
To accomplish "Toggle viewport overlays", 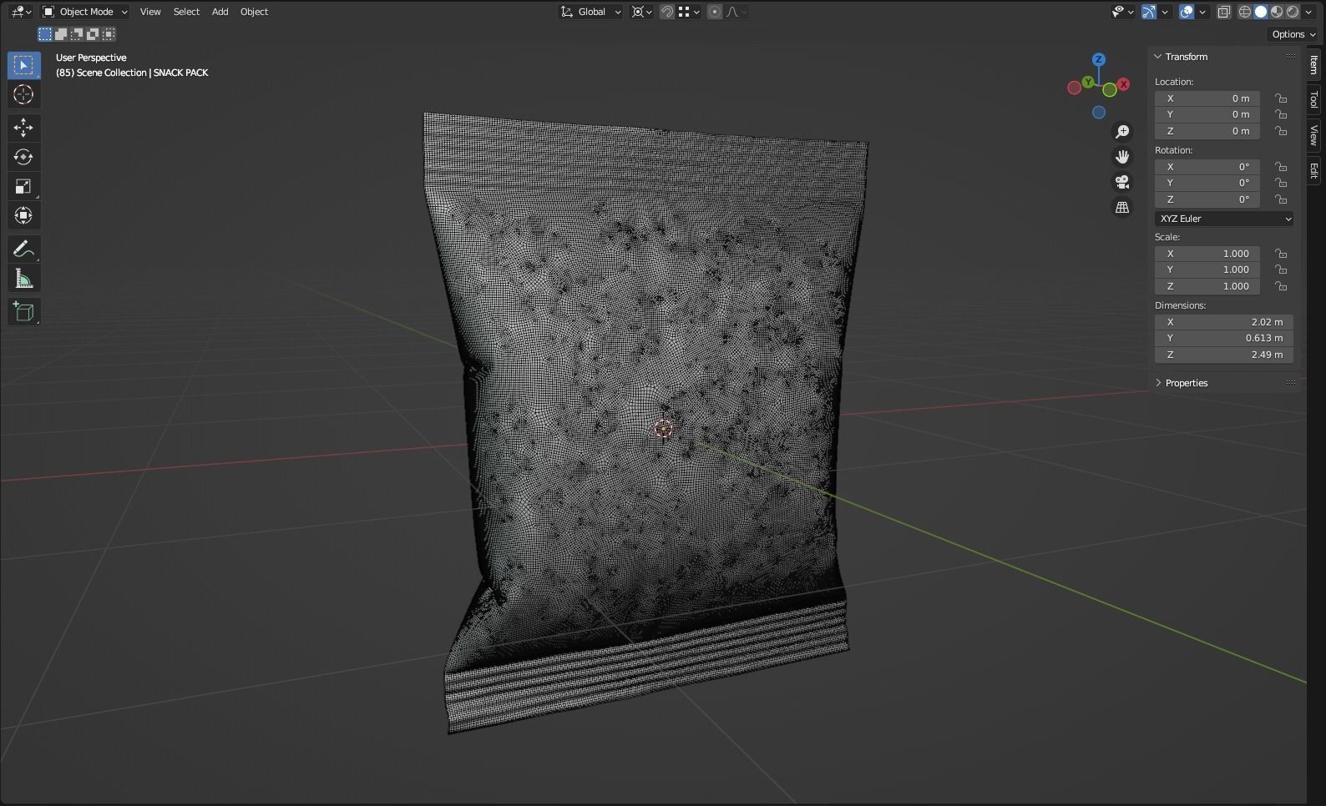I will click(x=1187, y=12).
